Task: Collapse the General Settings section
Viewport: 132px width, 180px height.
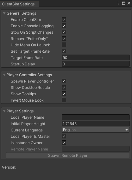Action: pyautogui.click(x=4, y=13)
